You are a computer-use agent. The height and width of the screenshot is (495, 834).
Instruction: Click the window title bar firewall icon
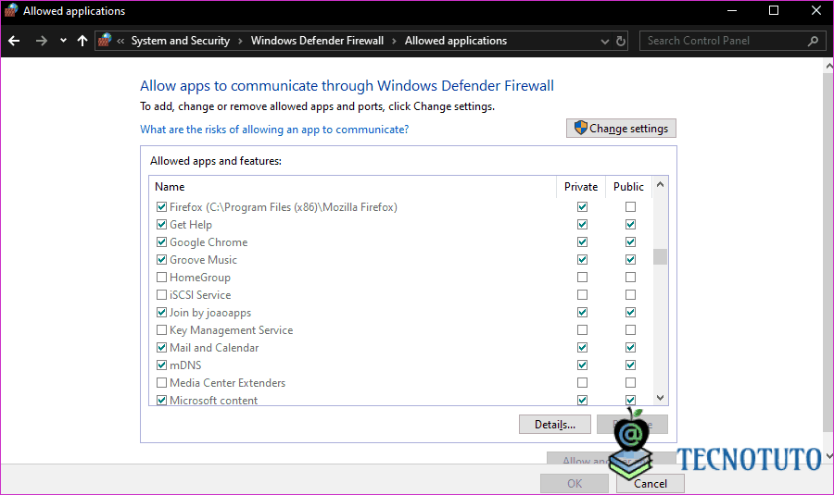pyautogui.click(x=11, y=10)
